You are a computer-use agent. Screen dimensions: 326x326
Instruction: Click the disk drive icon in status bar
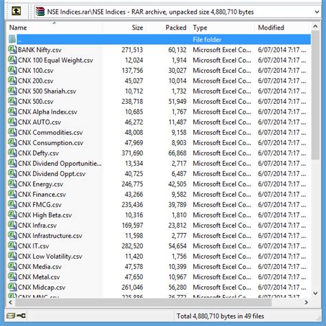10,316
